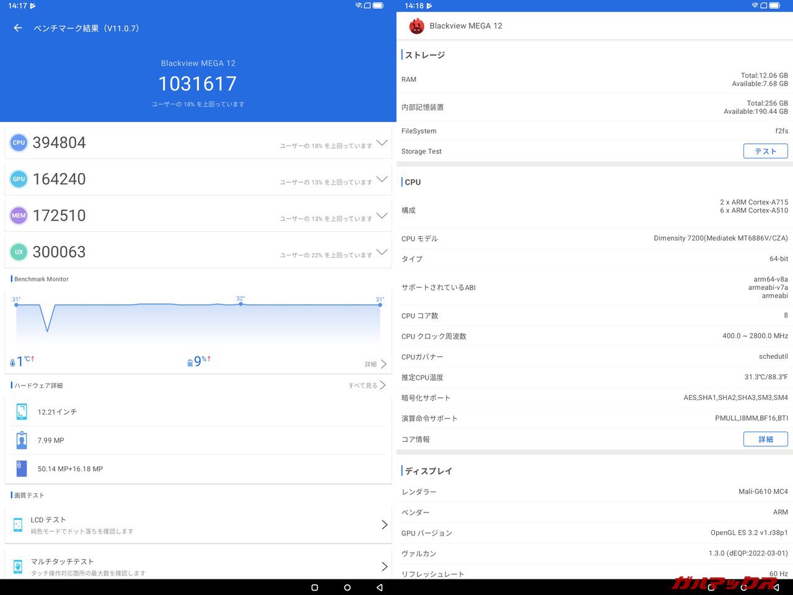
Task: Expand the CPU score 394804 details
Action: pos(382,143)
